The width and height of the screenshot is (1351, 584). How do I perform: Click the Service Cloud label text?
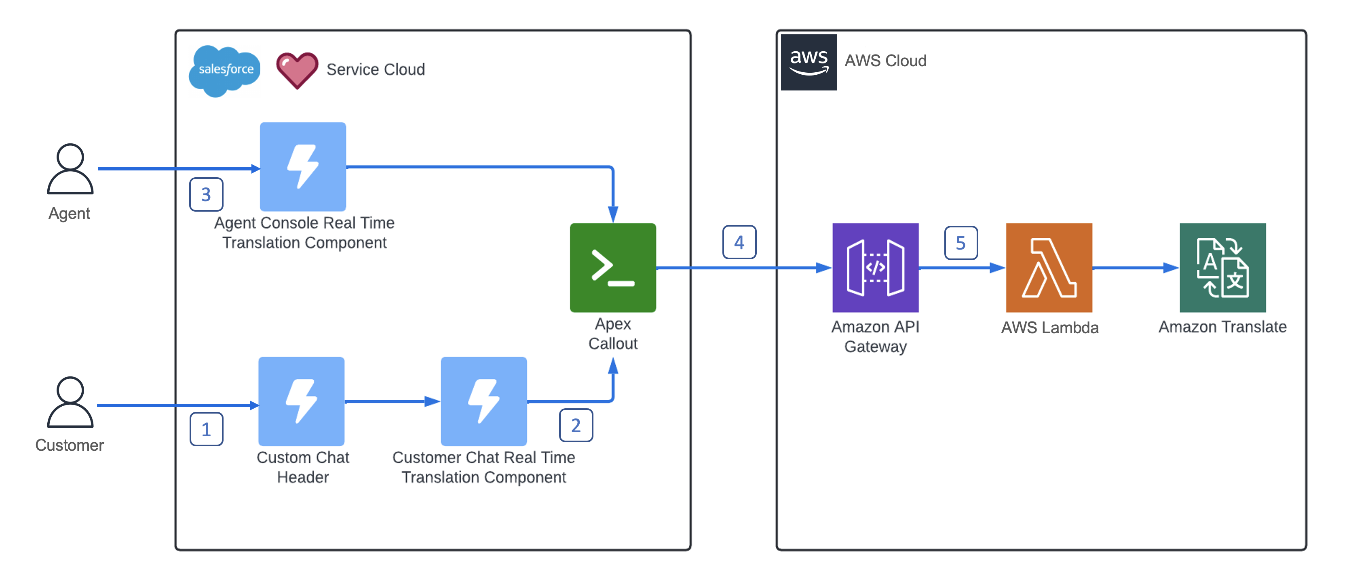pos(376,69)
